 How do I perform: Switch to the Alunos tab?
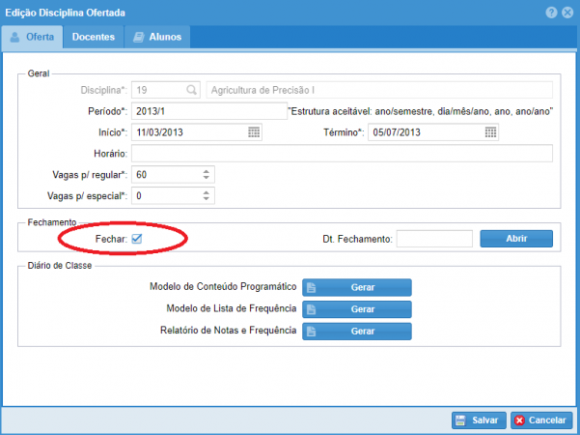point(157,37)
